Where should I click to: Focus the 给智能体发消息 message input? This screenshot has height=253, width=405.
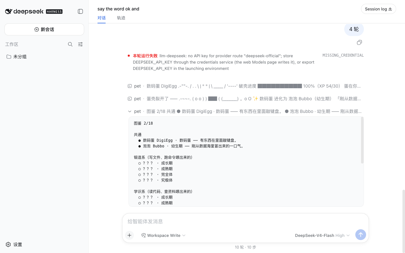pyautogui.click(x=246, y=221)
